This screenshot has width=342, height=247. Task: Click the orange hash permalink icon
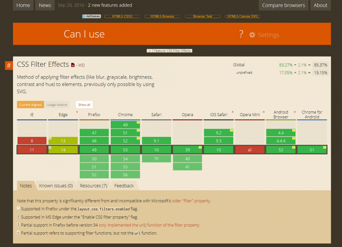click(8, 66)
